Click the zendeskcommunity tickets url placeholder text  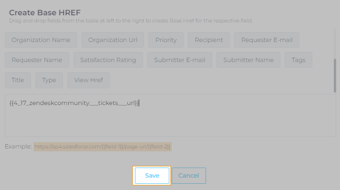pyautogui.click(x=74, y=103)
